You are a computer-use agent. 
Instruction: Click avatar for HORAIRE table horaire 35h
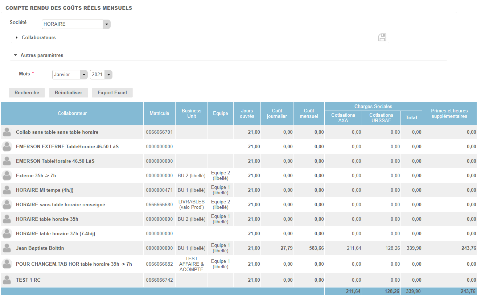tap(7, 219)
